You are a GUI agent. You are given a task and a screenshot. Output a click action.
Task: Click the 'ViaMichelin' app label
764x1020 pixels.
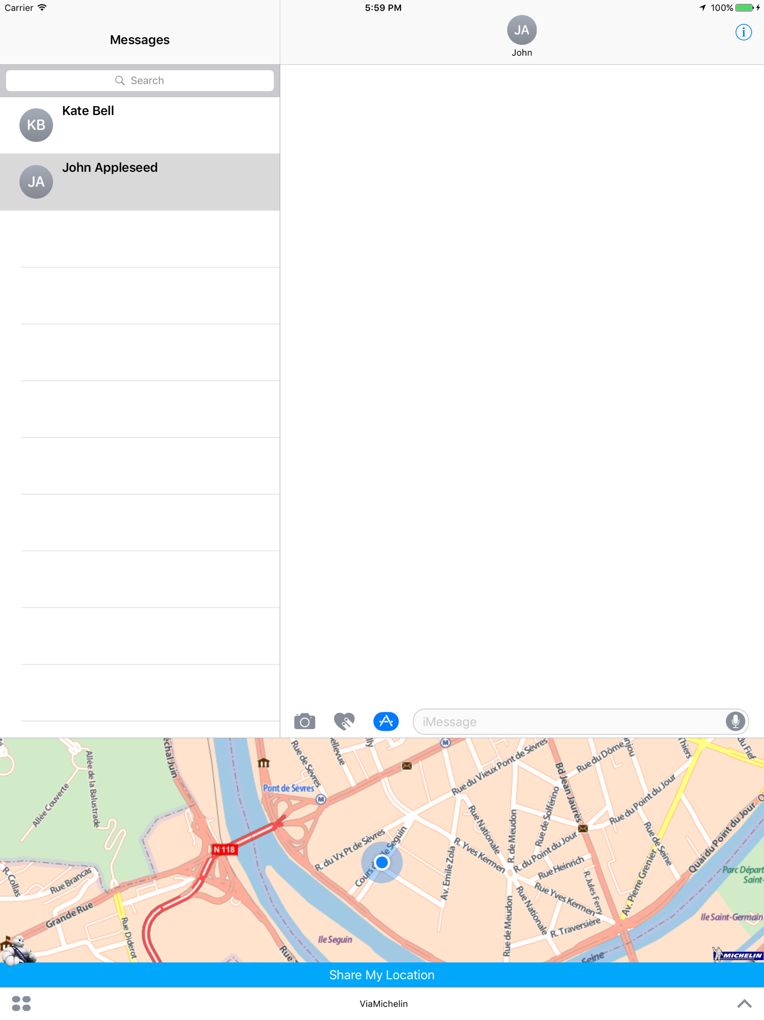pos(384,1004)
